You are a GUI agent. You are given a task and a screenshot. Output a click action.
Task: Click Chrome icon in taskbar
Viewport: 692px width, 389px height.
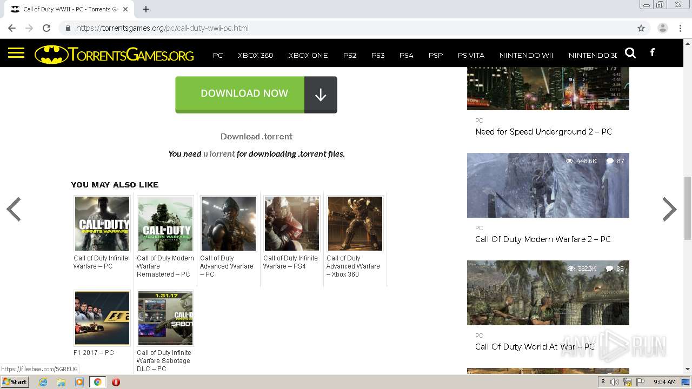click(97, 382)
